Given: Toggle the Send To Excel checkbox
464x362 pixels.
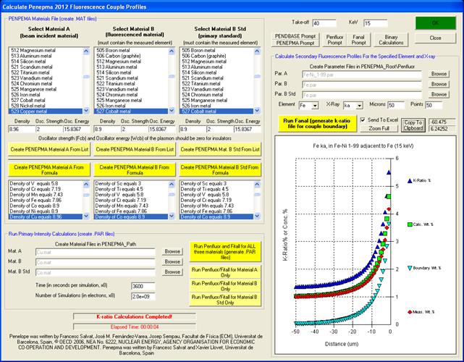Looking at the screenshot, I should 363,120.
